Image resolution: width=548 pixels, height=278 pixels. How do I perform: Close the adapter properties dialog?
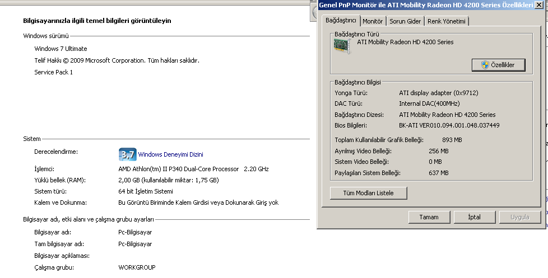[x=539, y=5]
